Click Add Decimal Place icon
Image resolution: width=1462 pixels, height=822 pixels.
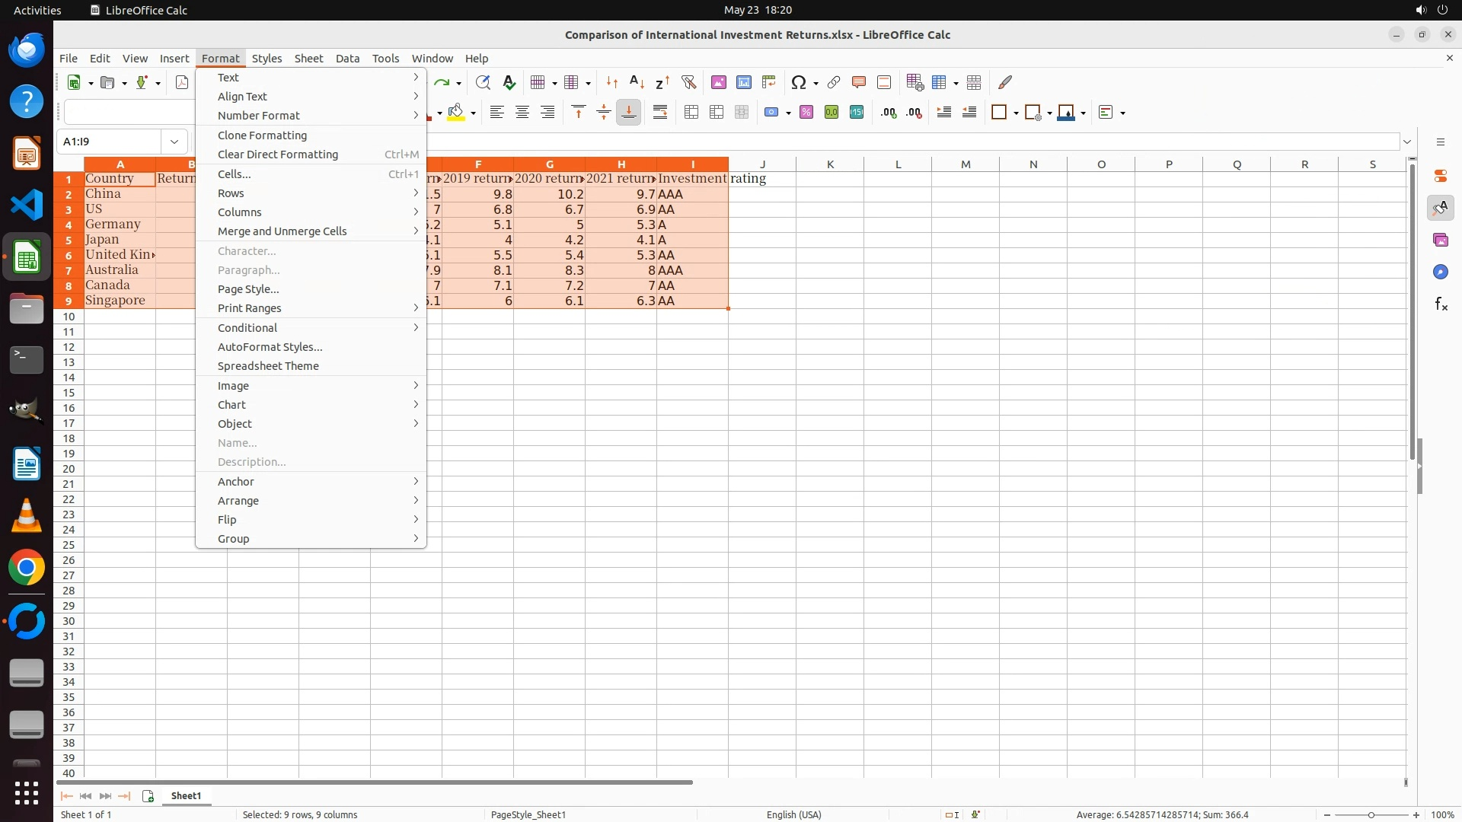coord(889,113)
